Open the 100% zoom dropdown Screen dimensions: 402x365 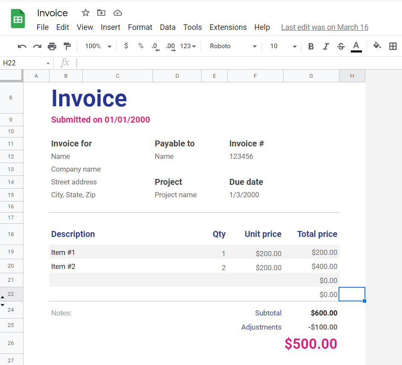(98, 46)
